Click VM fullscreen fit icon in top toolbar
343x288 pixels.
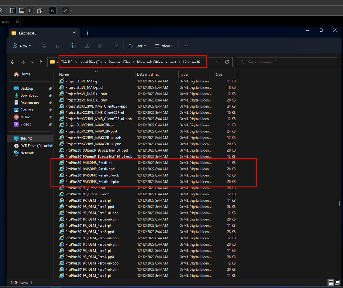coord(31,10)
